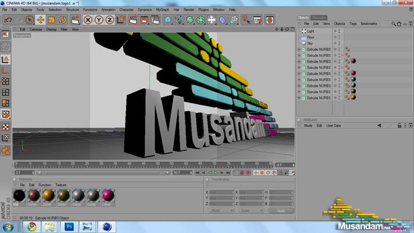Jump to the start of the animation
This screenshot has width=414, height=233.
click(198, 173)
